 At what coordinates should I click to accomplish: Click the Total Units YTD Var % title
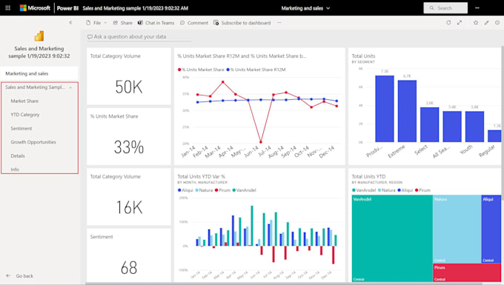coord(201,176)
